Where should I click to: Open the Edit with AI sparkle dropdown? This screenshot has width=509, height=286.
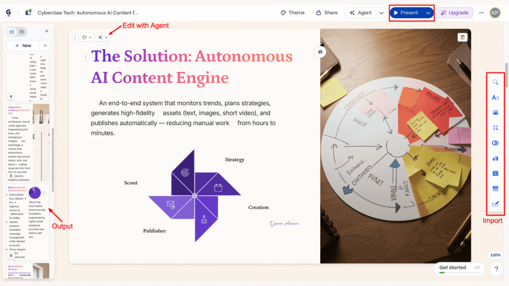click(103, 37)
